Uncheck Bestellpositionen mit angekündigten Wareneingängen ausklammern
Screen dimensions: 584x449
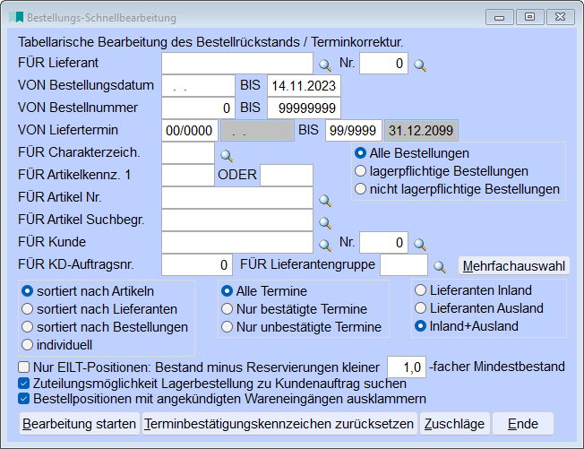[x=24, y=399]
